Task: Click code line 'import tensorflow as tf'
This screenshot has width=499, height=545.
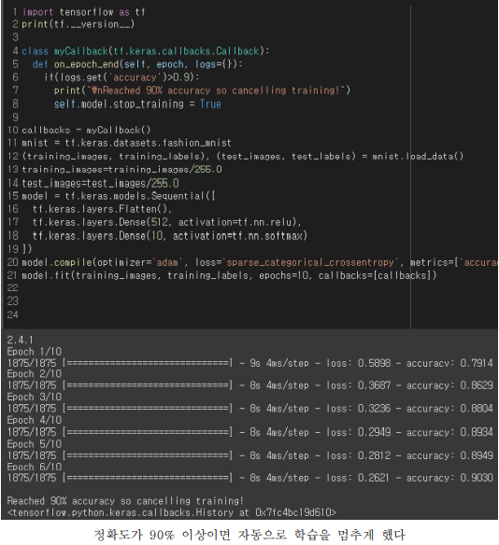Action: 83,12
